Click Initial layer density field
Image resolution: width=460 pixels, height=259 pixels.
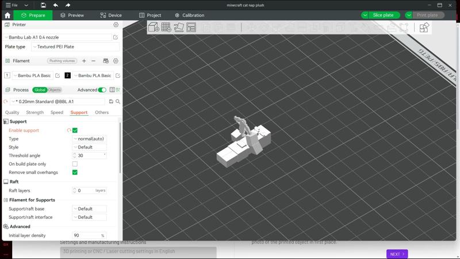[x=89, y=235]
